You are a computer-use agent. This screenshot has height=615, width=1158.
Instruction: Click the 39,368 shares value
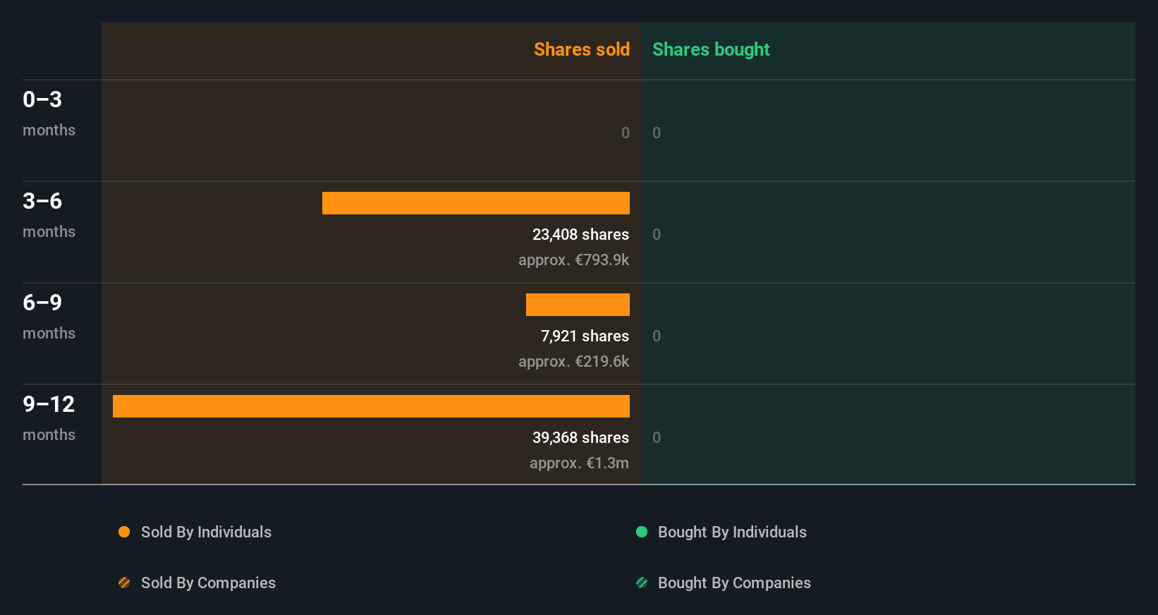click(580, 437)
